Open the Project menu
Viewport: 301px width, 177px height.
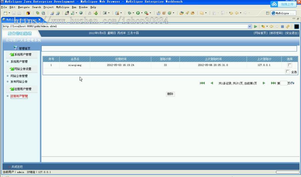[48, 7]
